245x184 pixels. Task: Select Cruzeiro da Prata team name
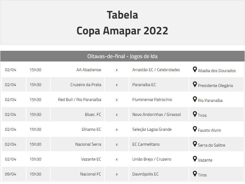(x=86, y=85)
